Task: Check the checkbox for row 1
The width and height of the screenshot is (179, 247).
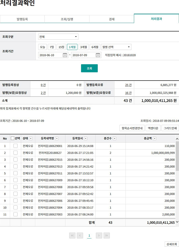Action: tap(15, 146)
